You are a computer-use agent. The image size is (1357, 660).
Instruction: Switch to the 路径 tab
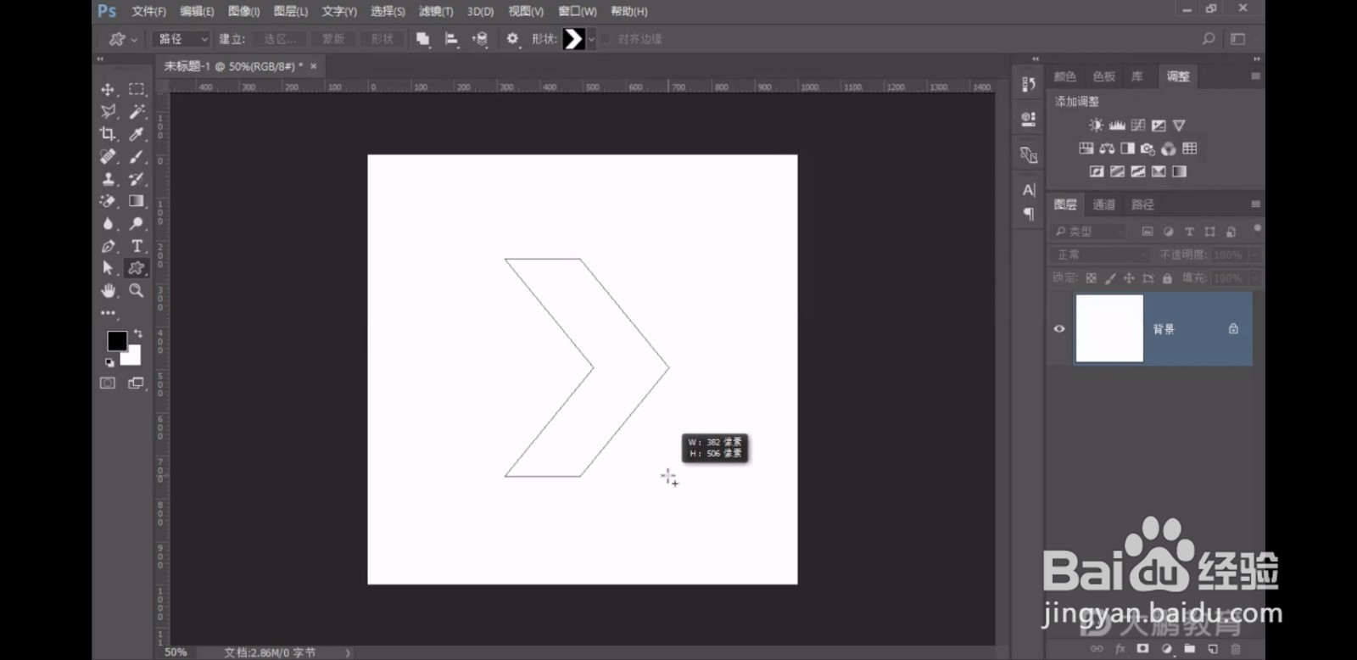(1142, 204)
